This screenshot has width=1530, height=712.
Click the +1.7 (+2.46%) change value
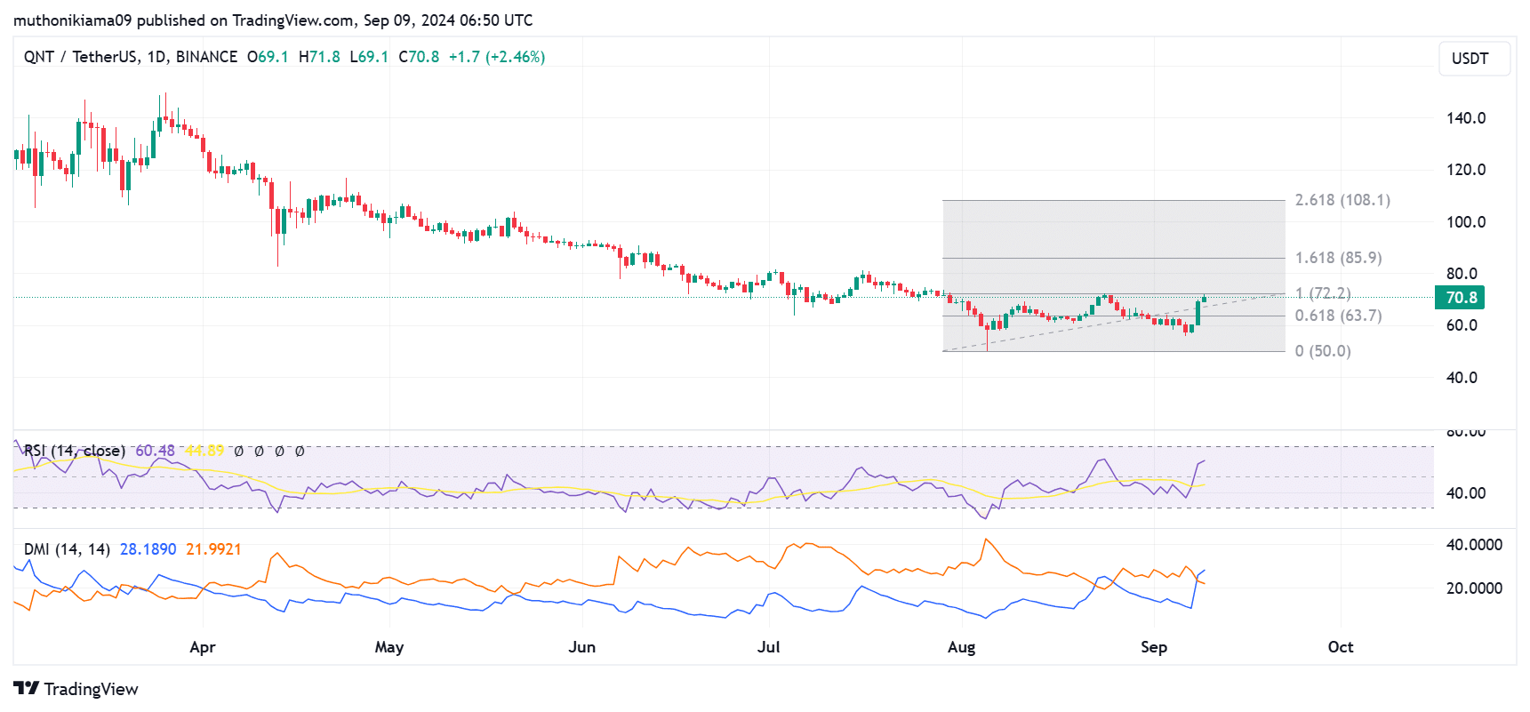(497, 57)
